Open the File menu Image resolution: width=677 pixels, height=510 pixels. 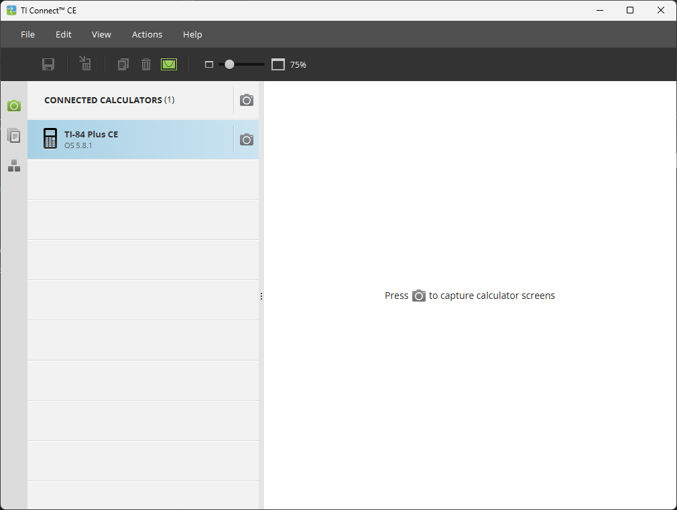[27, 34]
